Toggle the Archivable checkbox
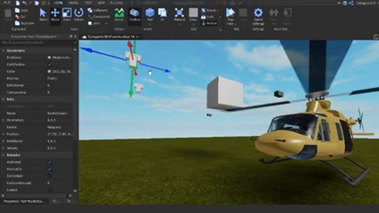The height and width of the screenshot is (213, 379). 50,169
